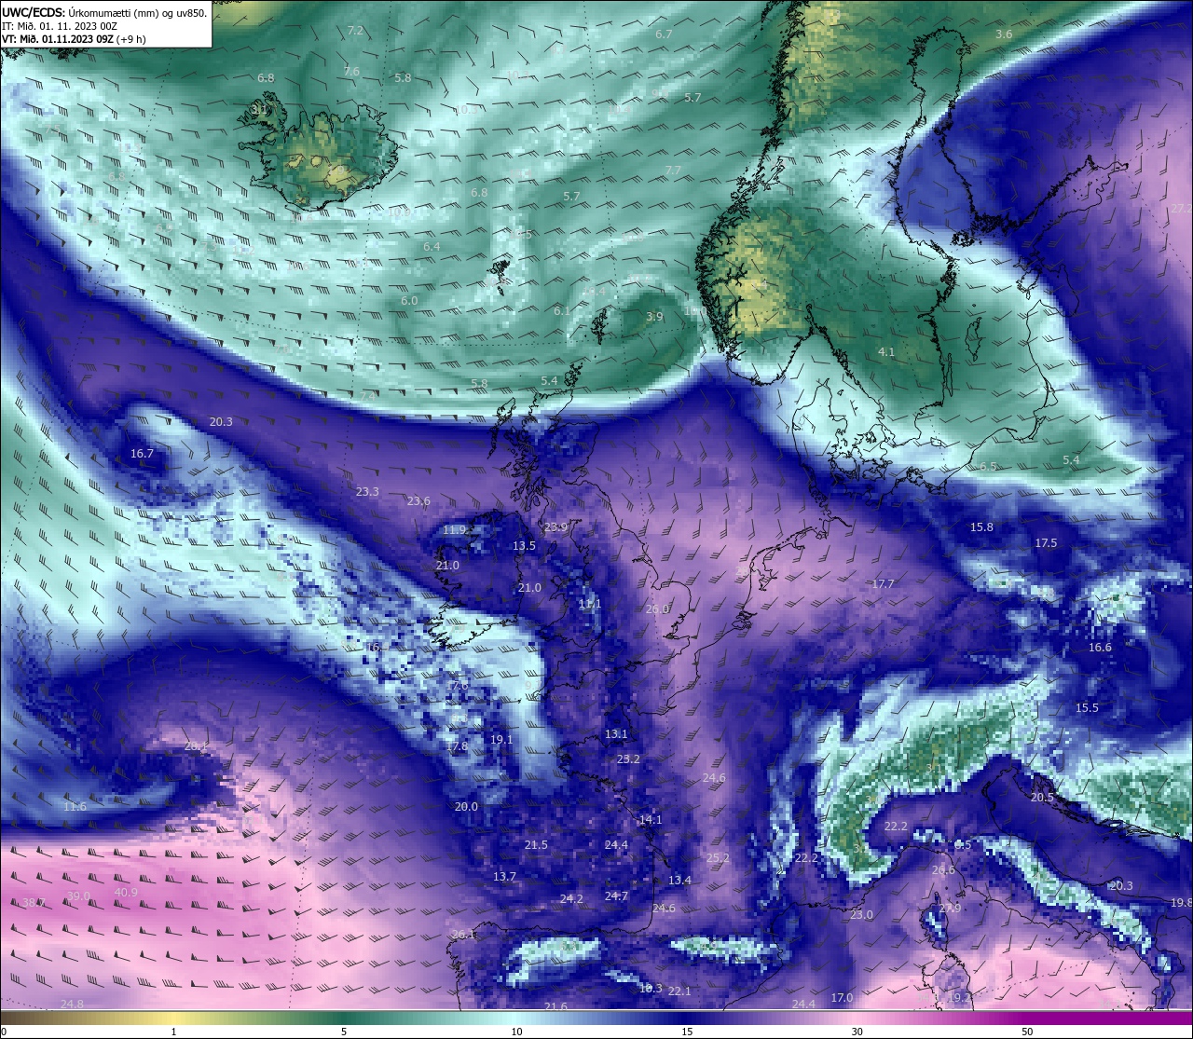Click the 20.0 map value
Viewport: 1193px width, 1039px height.
466,807
